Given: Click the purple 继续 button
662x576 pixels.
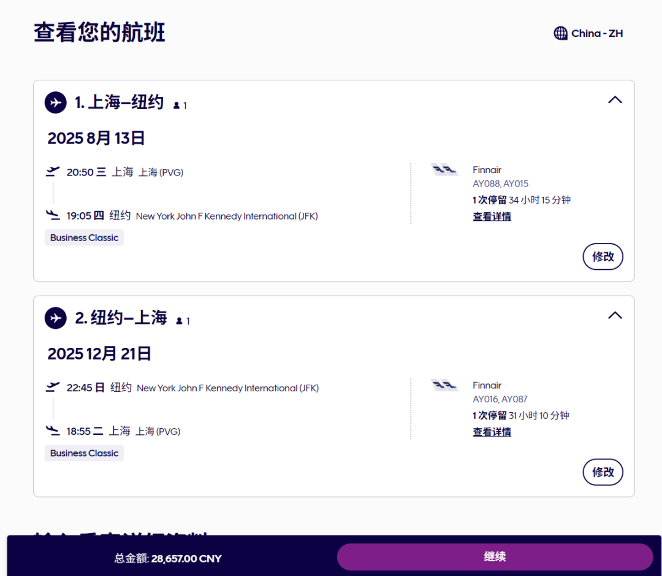Looking at the screenshot, I should click(495, 557).
